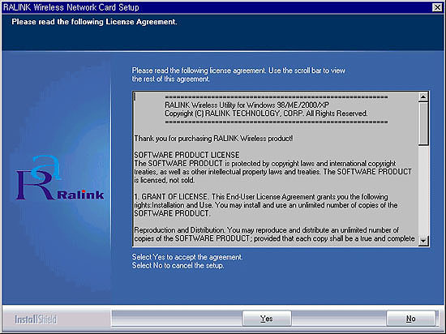Click the window title bar text
Image resolution: width=446 pixels, height=334 pixels.
(x=71, y=7)
